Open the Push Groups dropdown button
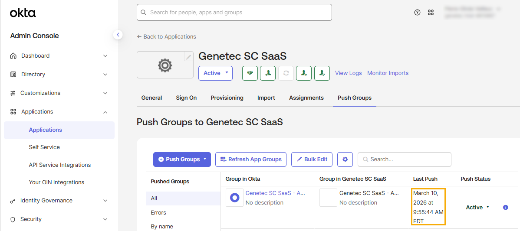This screenshot has width=520, height=231. coord(182,159)
